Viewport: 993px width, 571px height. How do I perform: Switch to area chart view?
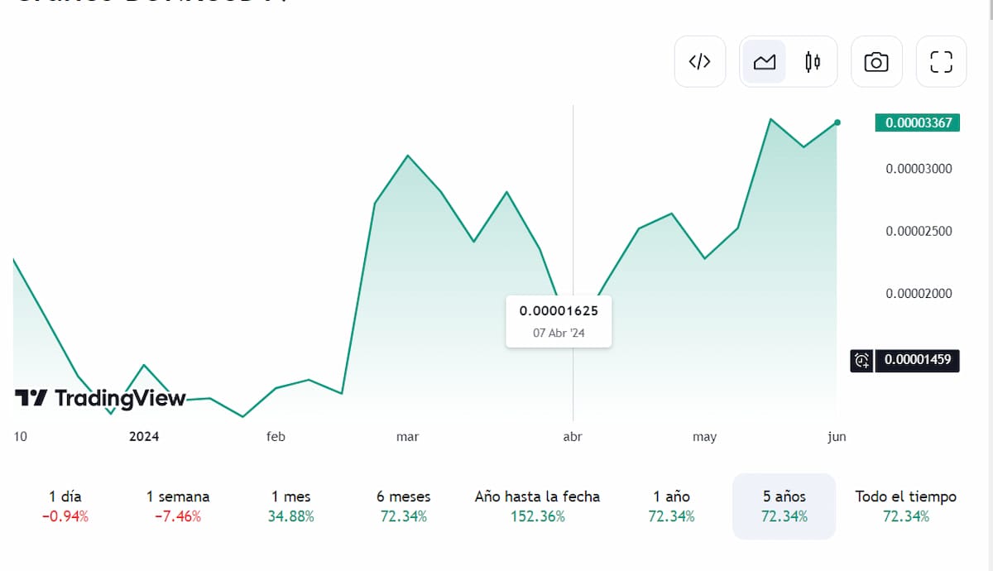(x=764, y=62)
